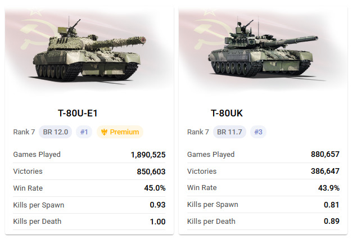Click T-80UK Victories row label
The width and height of the screenshot is (357, 239).
point(202,171)
